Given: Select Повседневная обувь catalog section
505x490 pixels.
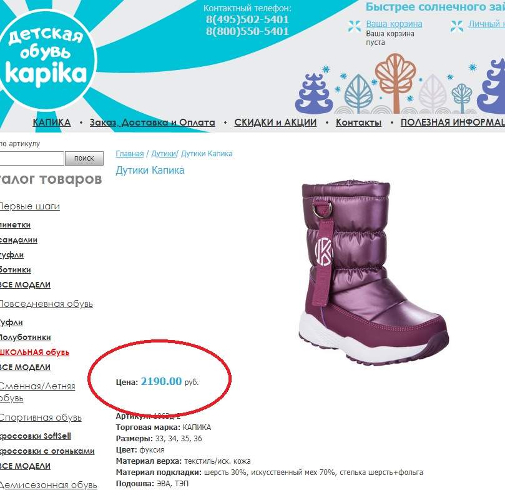Looking at the screenshot, I should click(x=46, y=304).
